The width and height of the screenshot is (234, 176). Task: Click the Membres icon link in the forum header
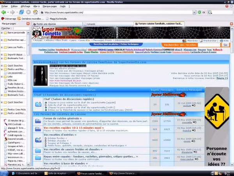190,41
